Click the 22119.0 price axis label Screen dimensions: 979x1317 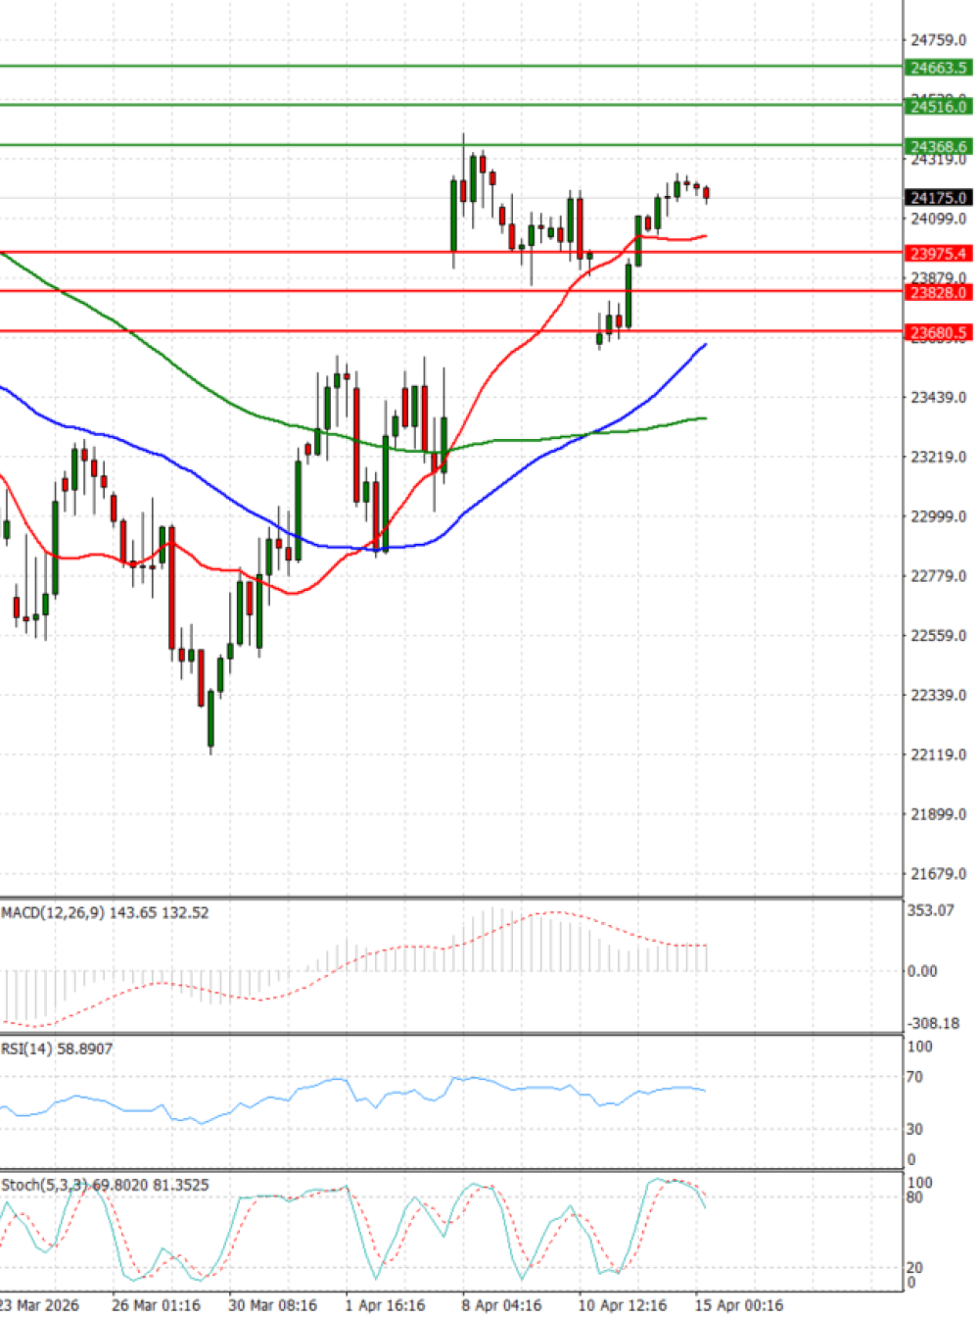click(938, 755)
